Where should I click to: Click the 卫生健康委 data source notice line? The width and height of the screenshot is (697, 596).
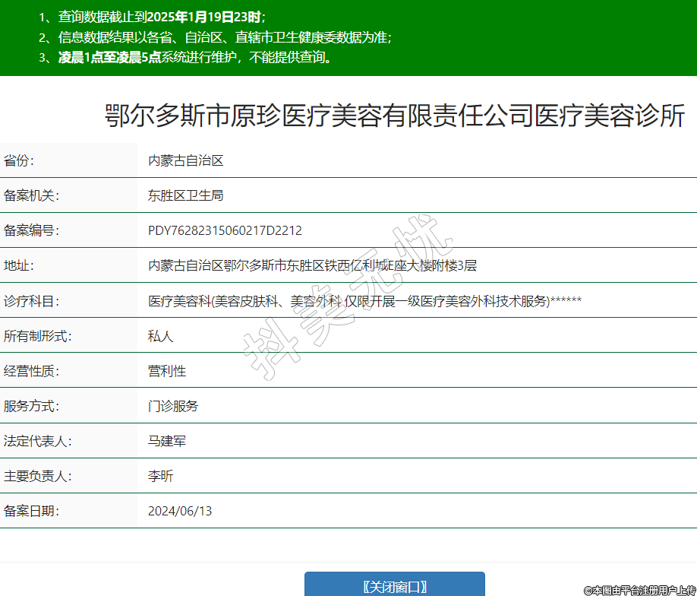pyautogui.click(x=225, y=37)
